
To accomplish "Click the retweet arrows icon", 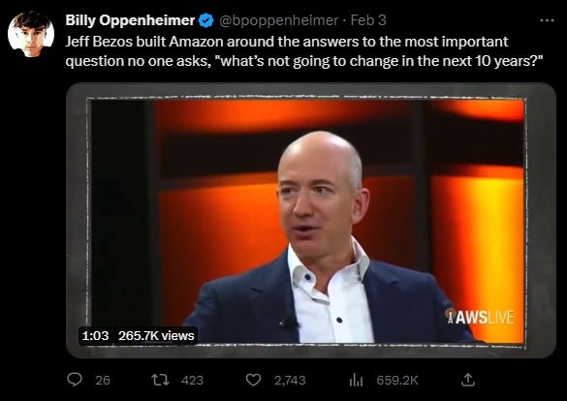I will pos(160,380).
